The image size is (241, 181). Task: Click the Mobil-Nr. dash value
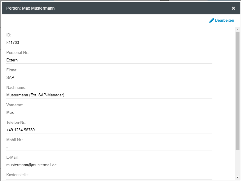click(x=7, y=148)
